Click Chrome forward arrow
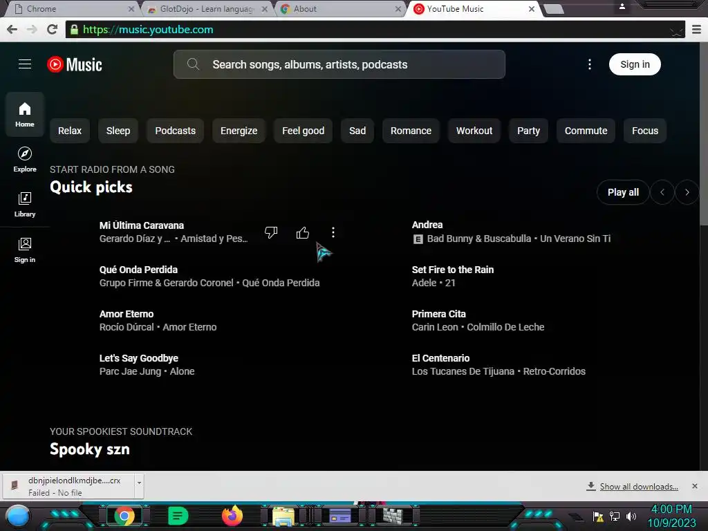Viewport: 708px width, 531px height. [x=32, y=29]
